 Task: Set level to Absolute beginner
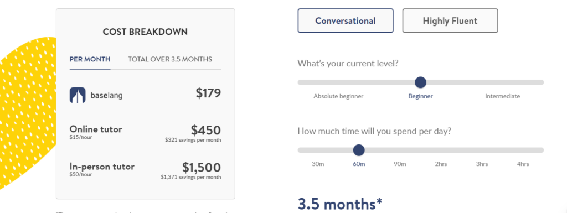coord(338,96)
